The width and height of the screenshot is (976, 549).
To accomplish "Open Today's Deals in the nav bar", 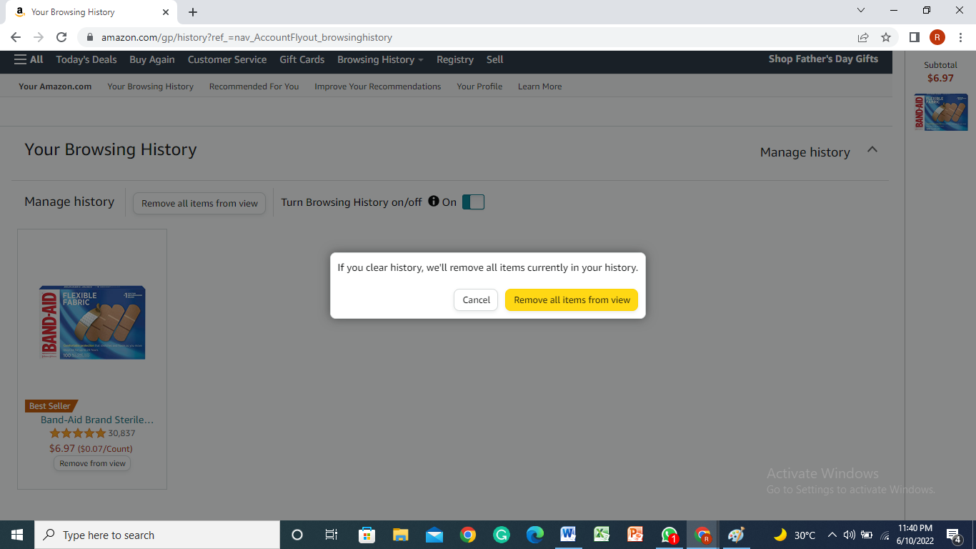I will pos(86,59).
